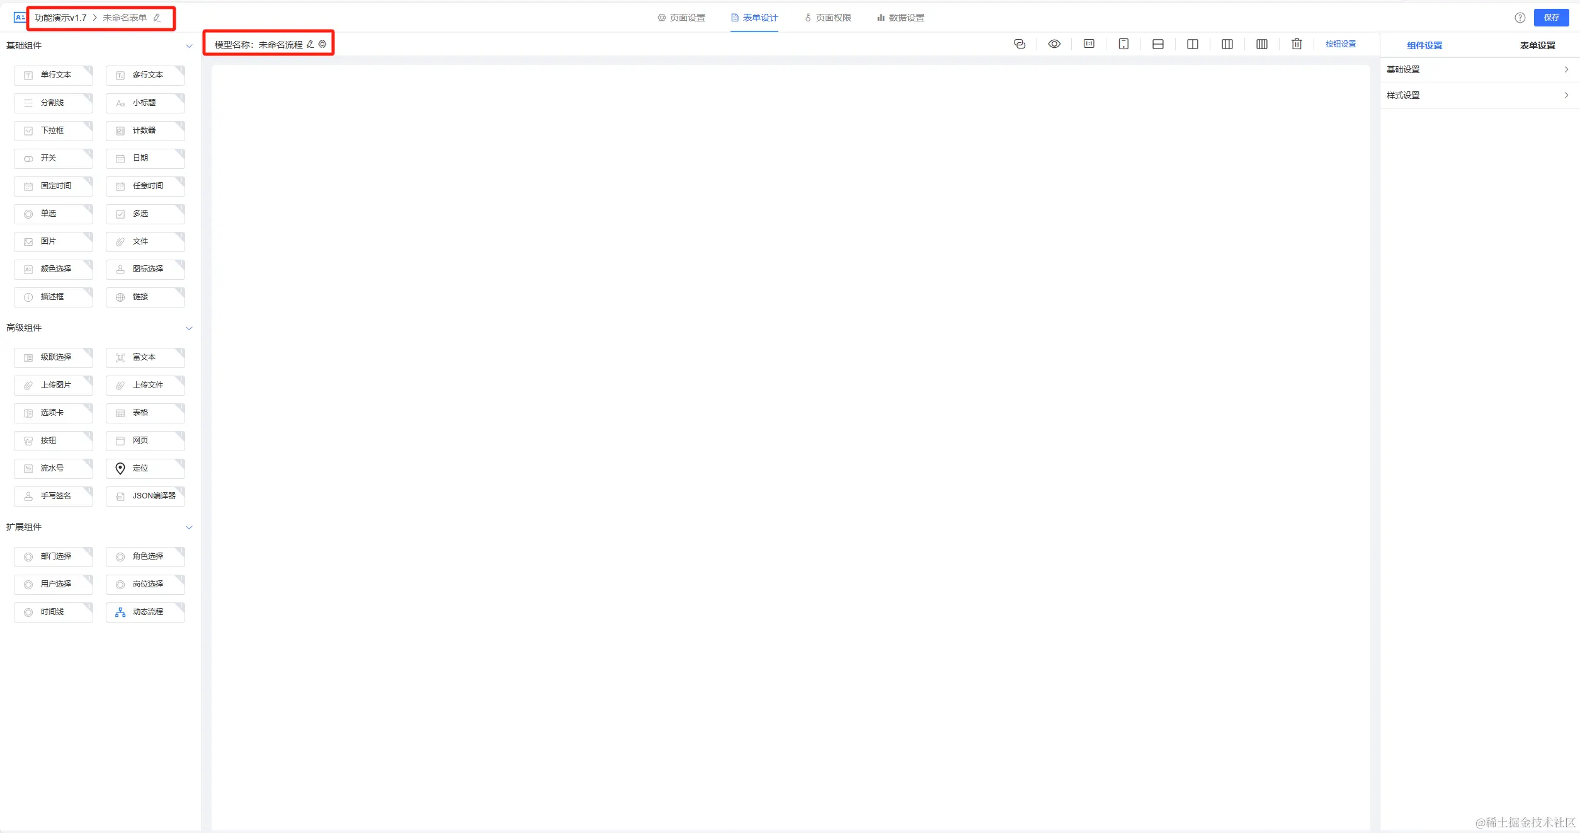Viewport: 1580px width, 833px height.
Task: Click the help question mark icon
Action: point(1520,18)
